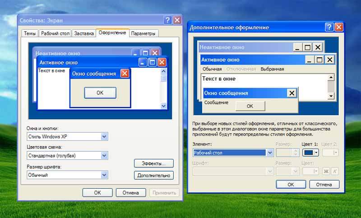This screenshot has height=218, width=361.
Task: Click minimize icon of XP Активное окно preview
Action: click(x=143, y=62)
